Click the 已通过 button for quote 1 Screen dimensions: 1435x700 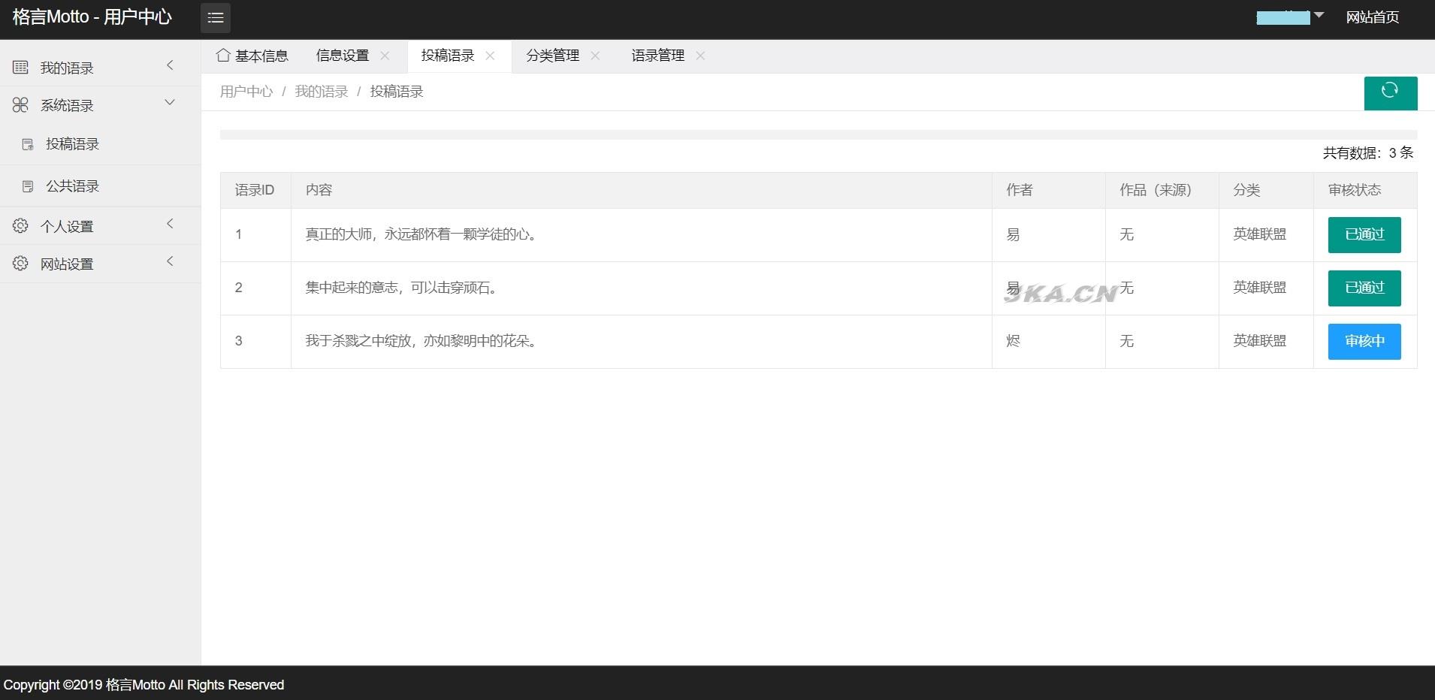point(1364,235)
